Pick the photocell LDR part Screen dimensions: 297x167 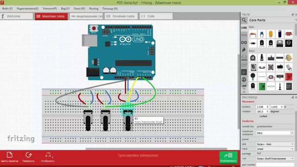pyautogui.click(x=271, y=77)
